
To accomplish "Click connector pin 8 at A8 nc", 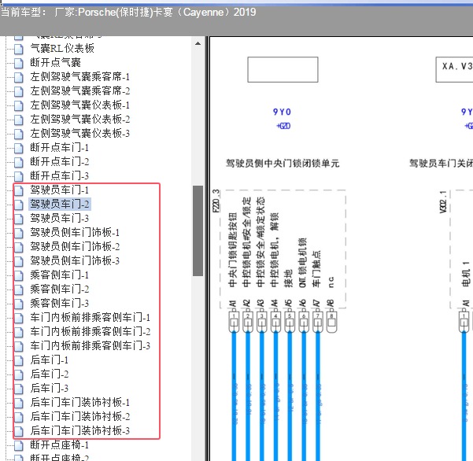I will tap(331, 322).
